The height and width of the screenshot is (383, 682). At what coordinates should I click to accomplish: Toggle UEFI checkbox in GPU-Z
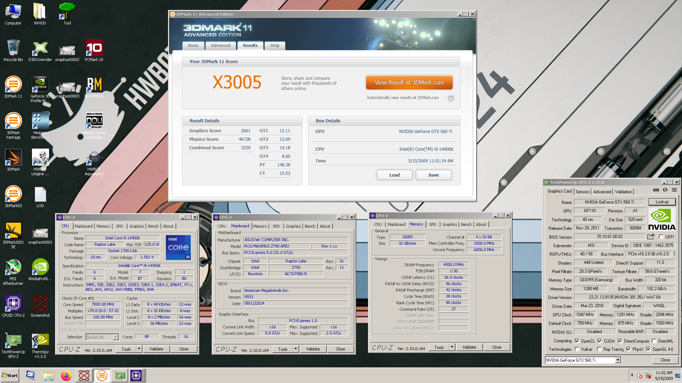661,237
